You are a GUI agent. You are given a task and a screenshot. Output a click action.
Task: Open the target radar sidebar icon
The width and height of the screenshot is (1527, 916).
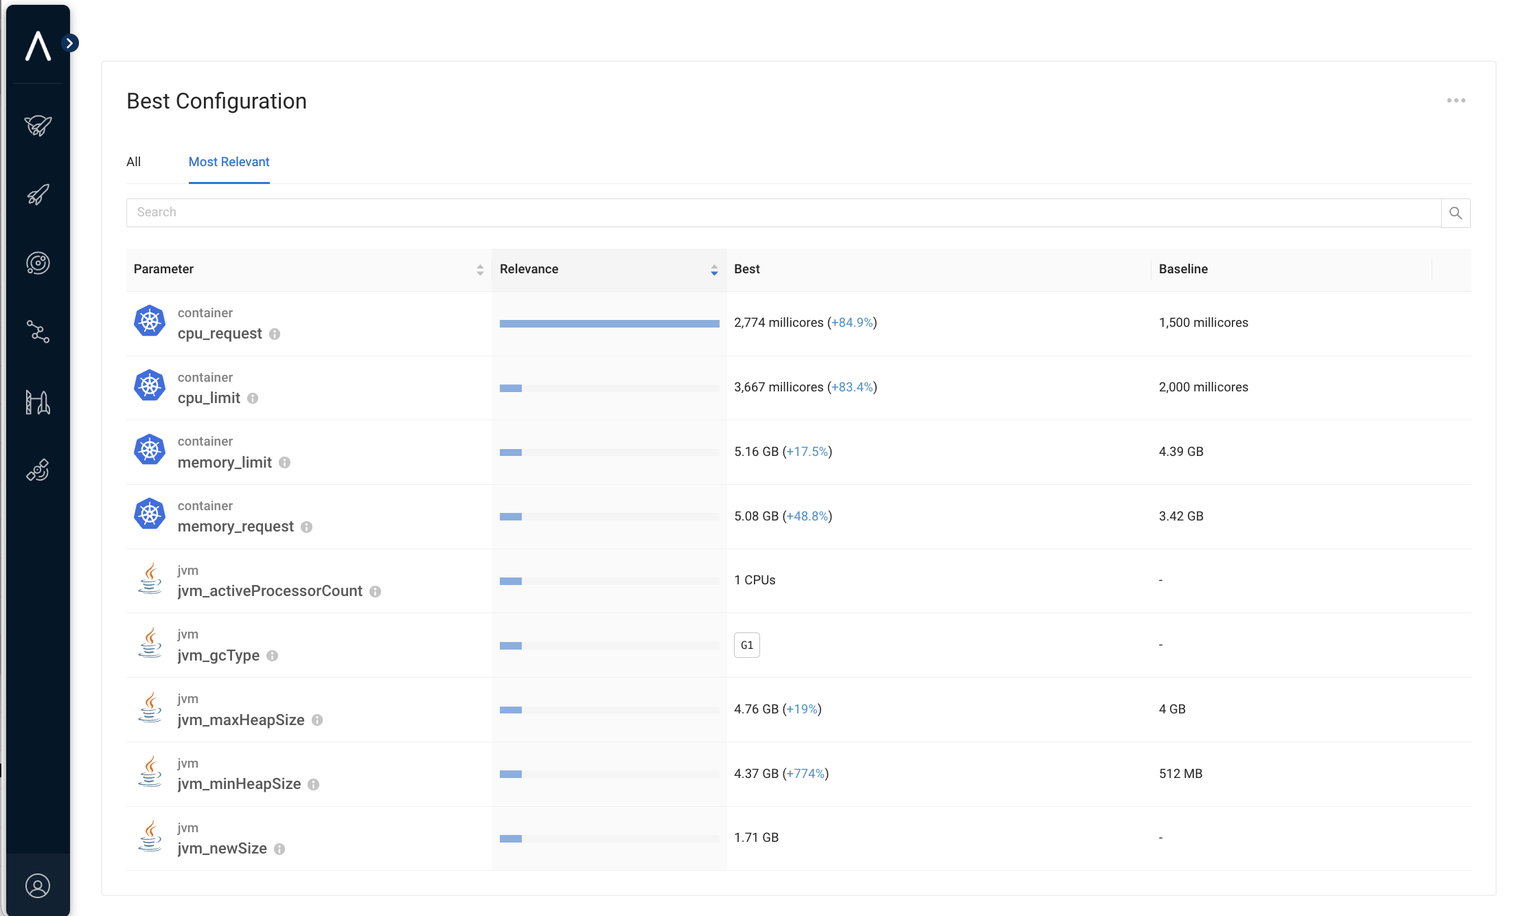38,263
